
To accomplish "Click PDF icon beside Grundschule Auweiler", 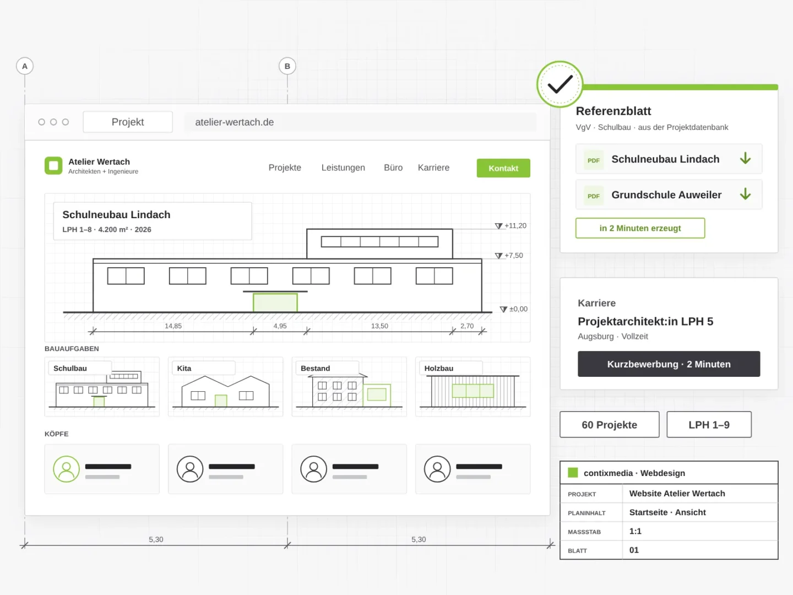I will 594,196.
